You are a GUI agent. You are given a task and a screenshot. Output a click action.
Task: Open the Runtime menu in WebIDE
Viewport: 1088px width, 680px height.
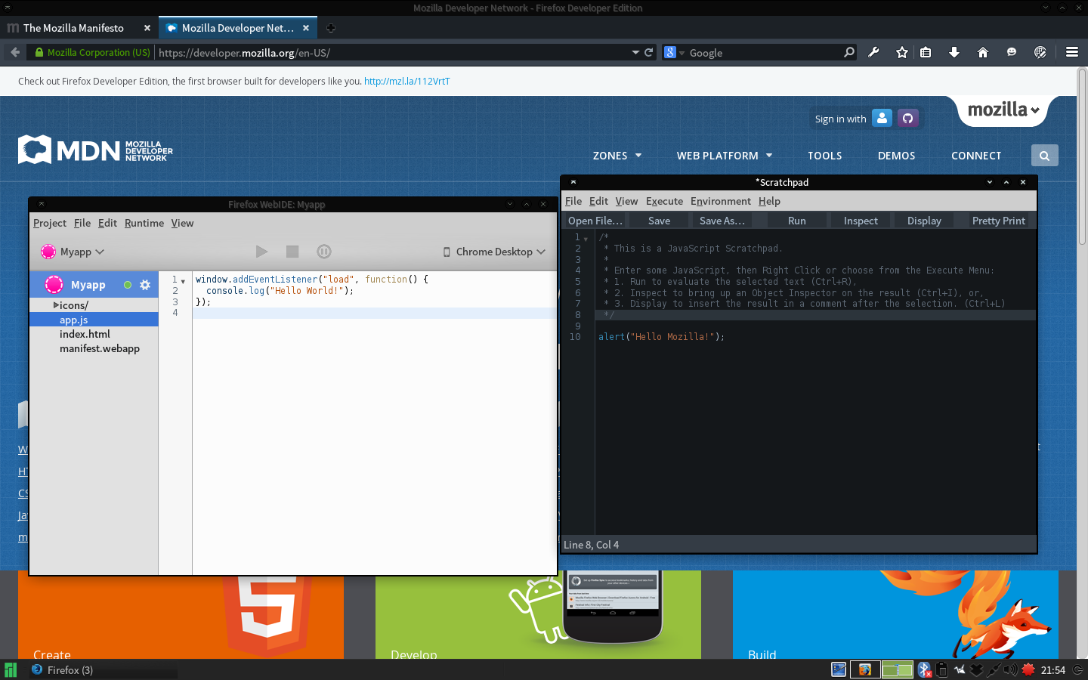pyautogui.click(x=144, y=223)
